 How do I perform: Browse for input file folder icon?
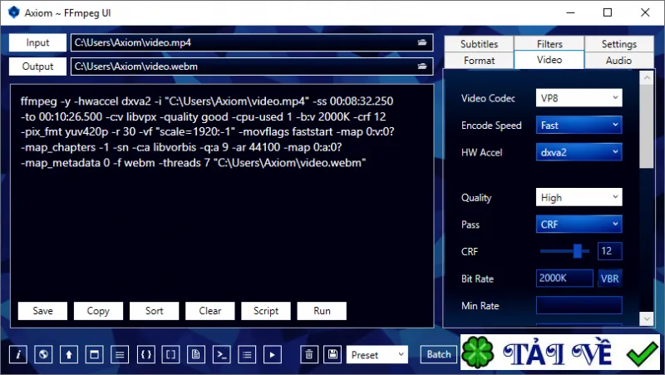pos(422,42)
